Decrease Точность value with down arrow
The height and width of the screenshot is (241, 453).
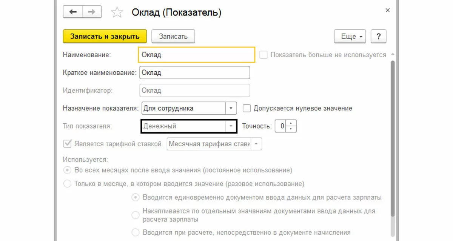coord(291,129)
